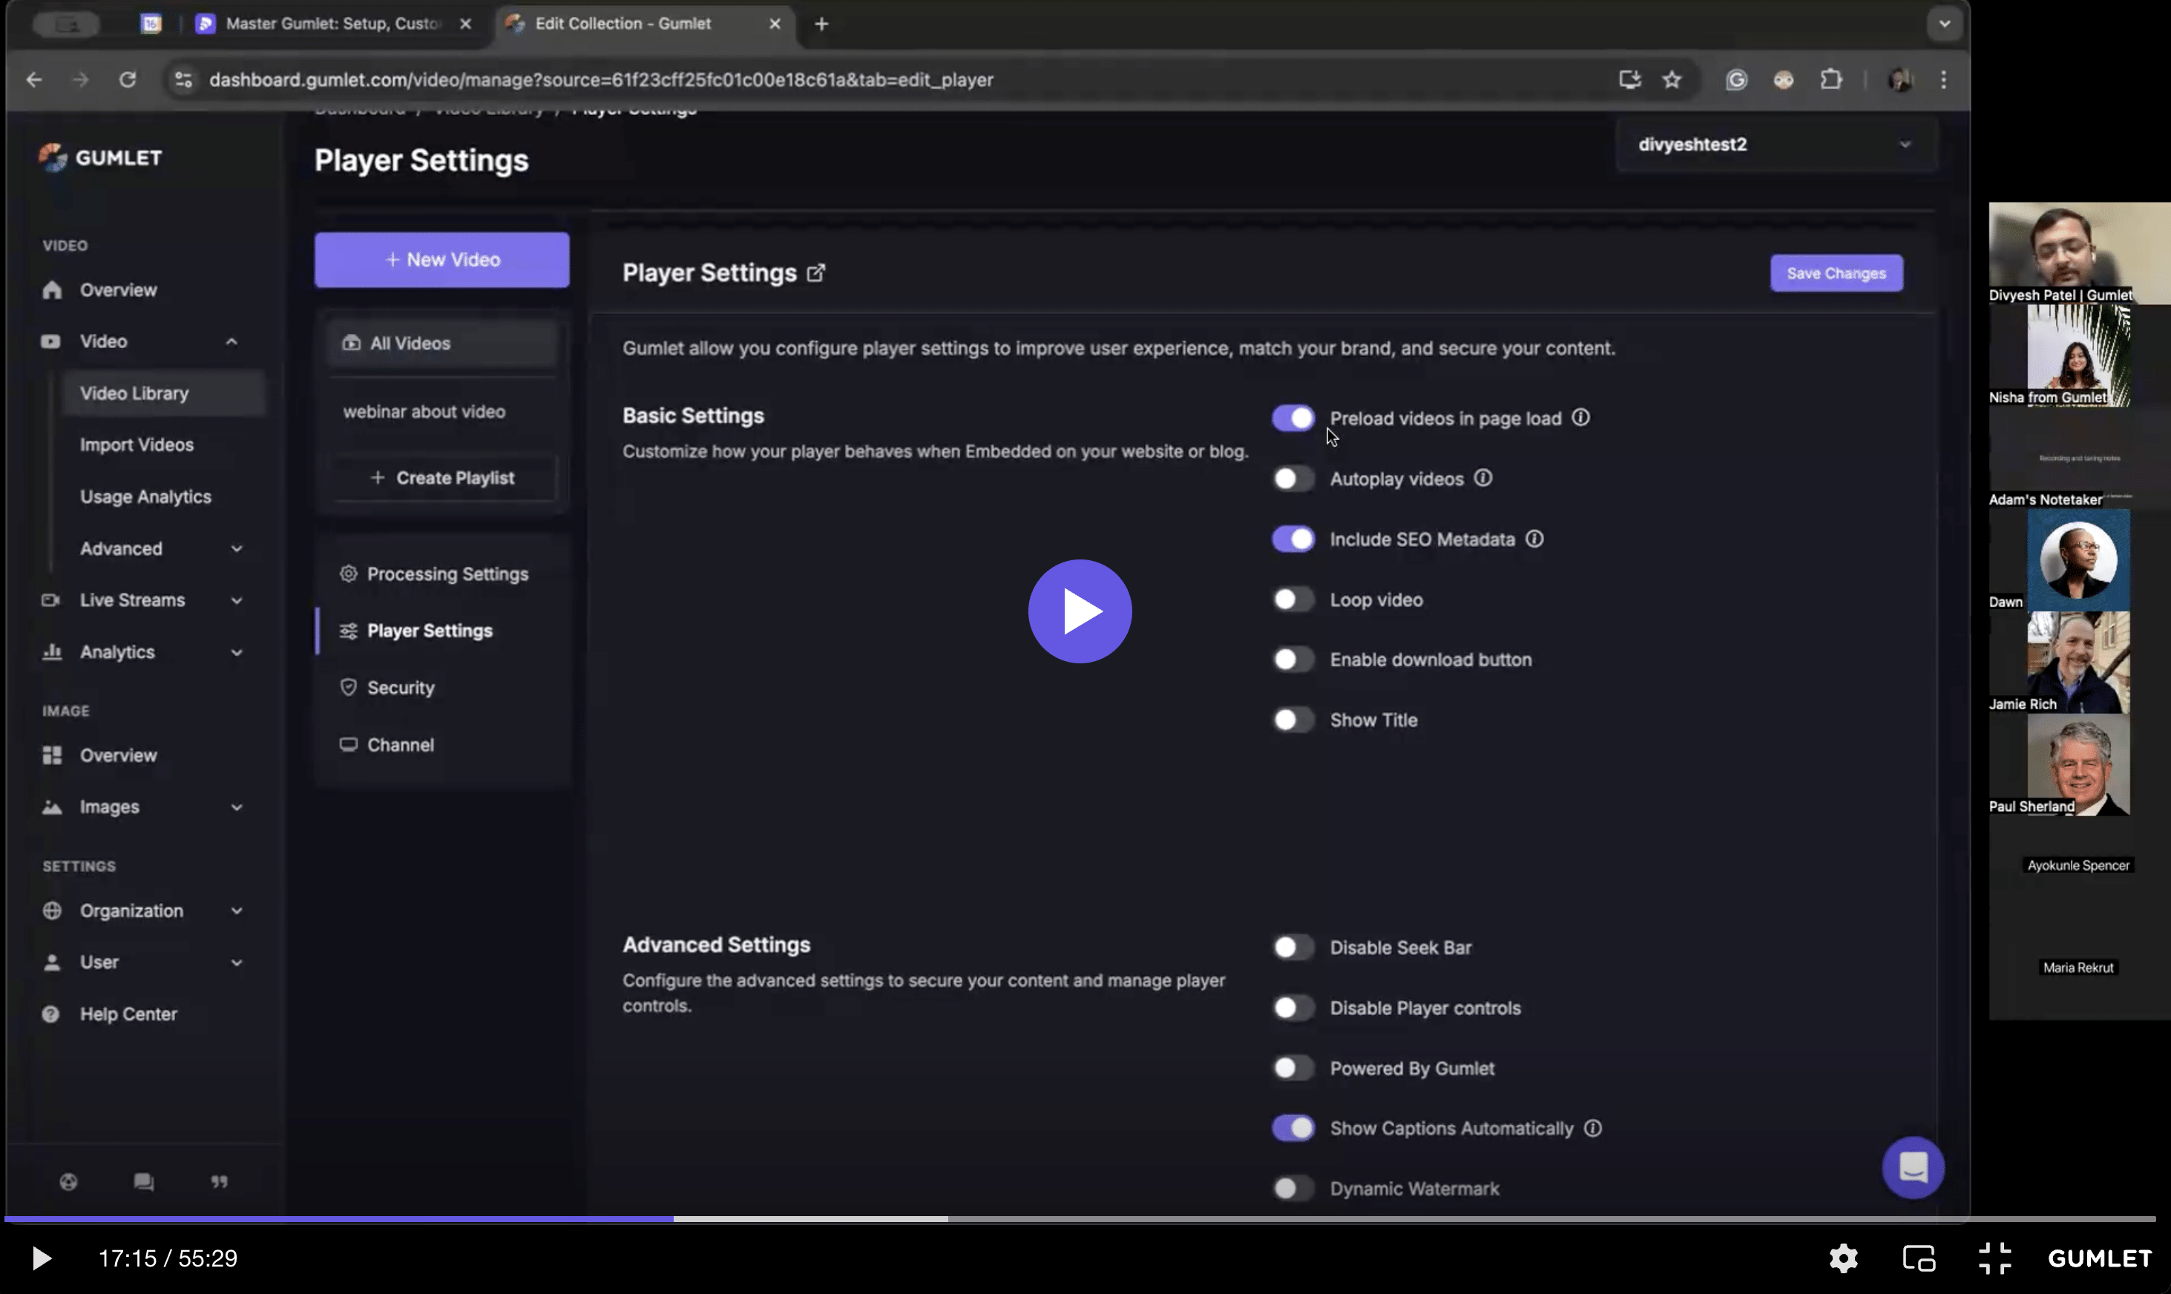
Task: Open a new browser tab with plus
Action: (x=821, y=24)
